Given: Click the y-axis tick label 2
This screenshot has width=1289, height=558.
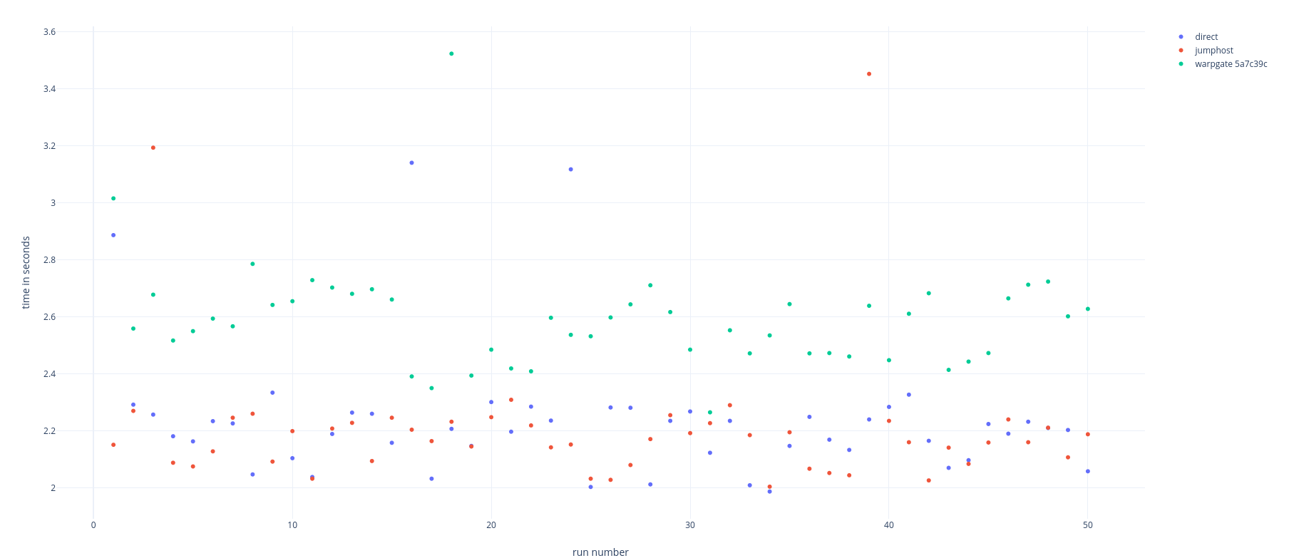Looking at the screenshot, I should coord(53,488).
